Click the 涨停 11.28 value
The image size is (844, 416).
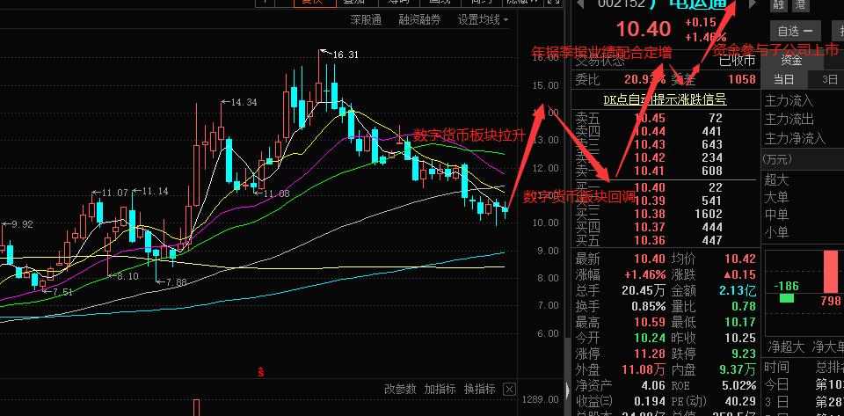649,354
